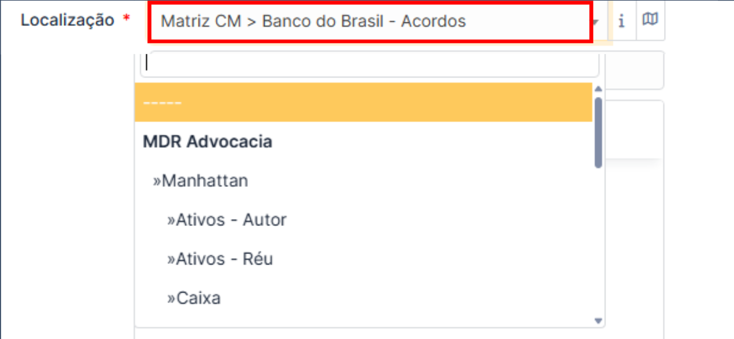The height and width of the screenshot is (339, 734).
Task: Click the "i" information icon
Action: tap(622, 21)
